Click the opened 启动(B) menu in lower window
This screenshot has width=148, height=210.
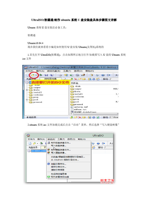point(51,139)
